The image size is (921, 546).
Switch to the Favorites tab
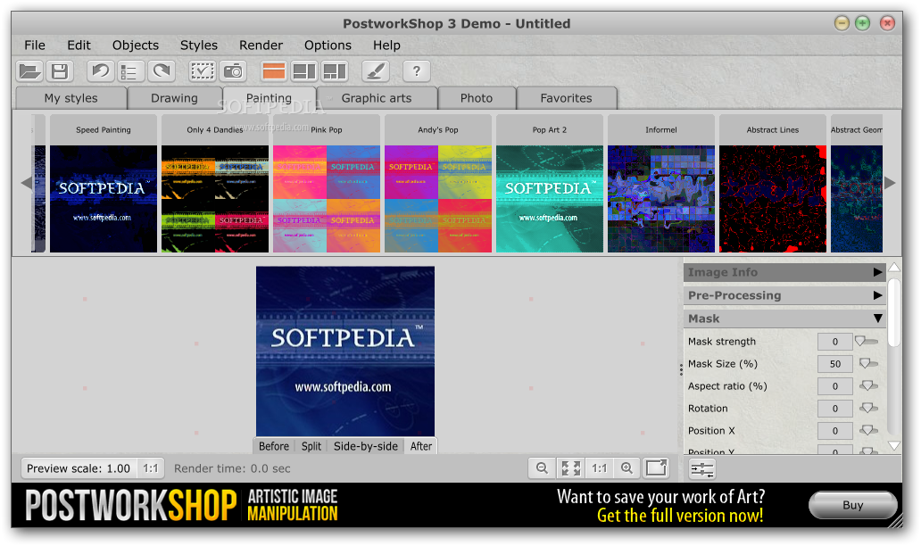point(566,98)
